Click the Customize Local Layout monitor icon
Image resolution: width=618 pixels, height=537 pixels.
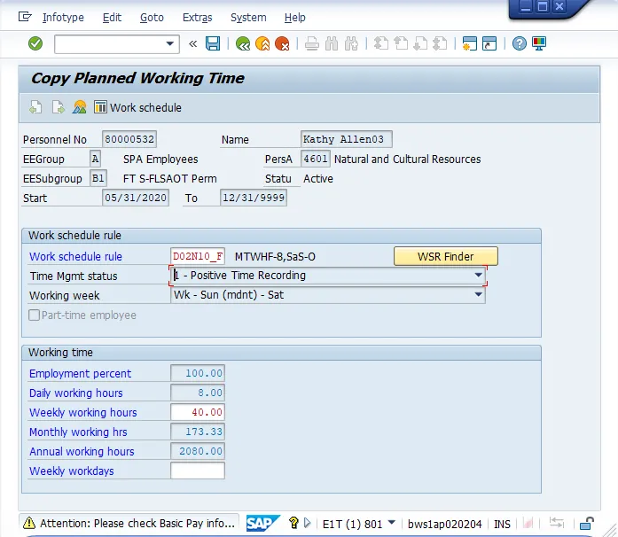click(539, 43)
